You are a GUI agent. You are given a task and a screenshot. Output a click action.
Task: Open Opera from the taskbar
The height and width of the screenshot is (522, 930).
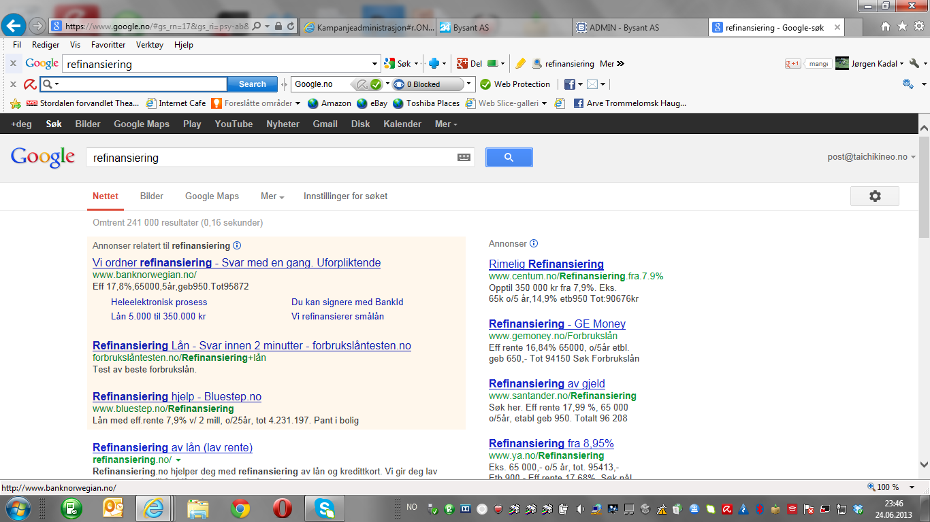282,508
